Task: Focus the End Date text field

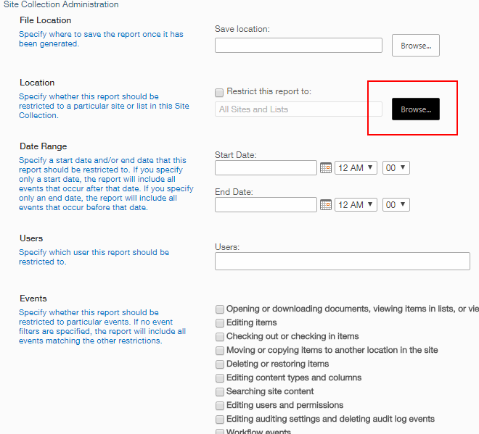Action: [266, 204]
